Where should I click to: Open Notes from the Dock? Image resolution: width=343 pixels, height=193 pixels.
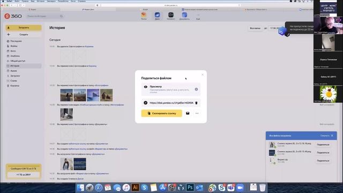[x=154, y=188]
